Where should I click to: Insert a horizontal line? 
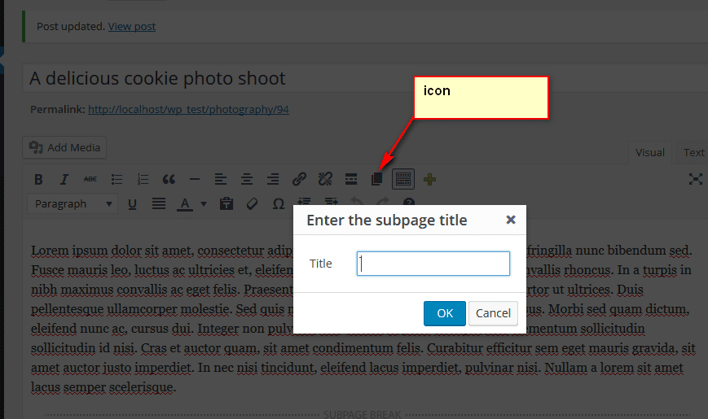click(x=195, y=179)
